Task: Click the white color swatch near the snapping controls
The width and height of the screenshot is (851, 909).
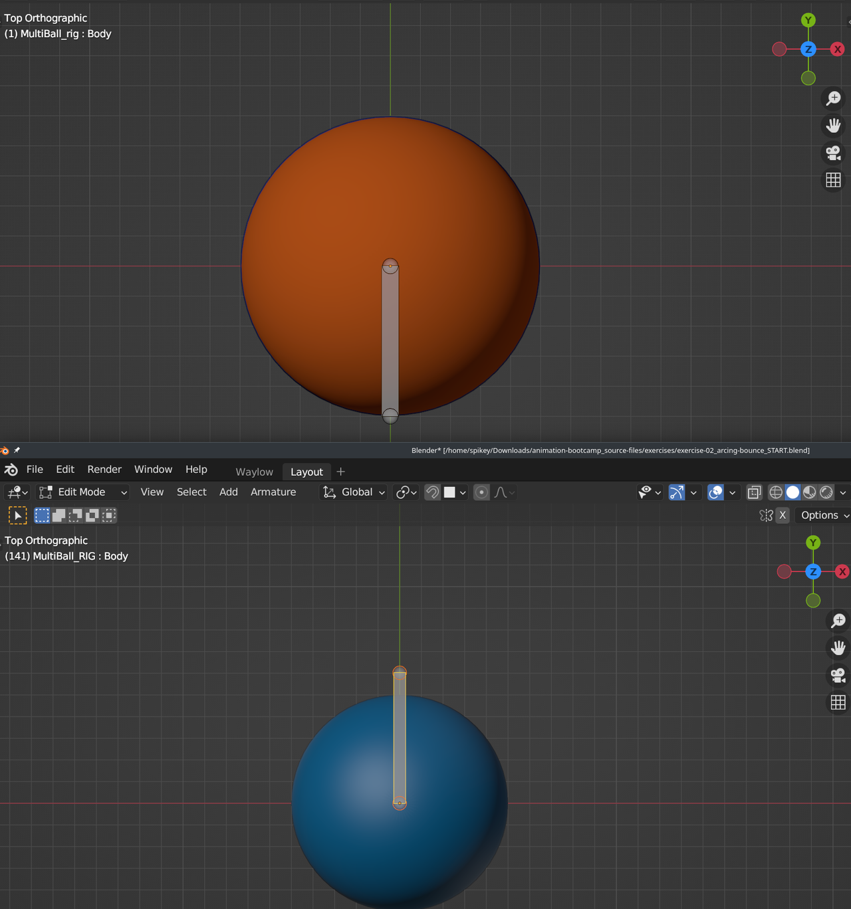Action: click(x=451, y=492)
